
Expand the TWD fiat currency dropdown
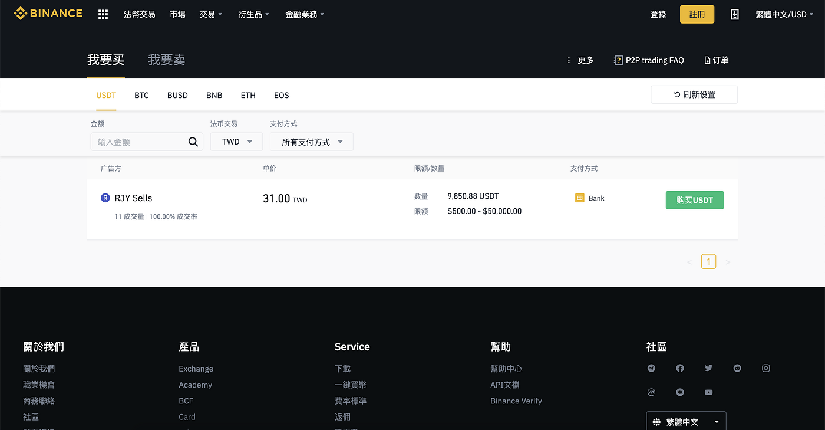[236, 142]
